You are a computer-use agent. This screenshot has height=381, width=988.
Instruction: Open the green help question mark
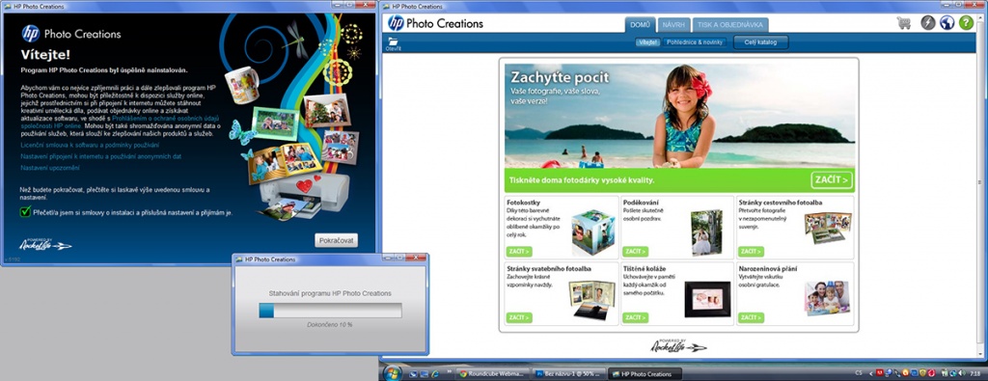[966, 23]
